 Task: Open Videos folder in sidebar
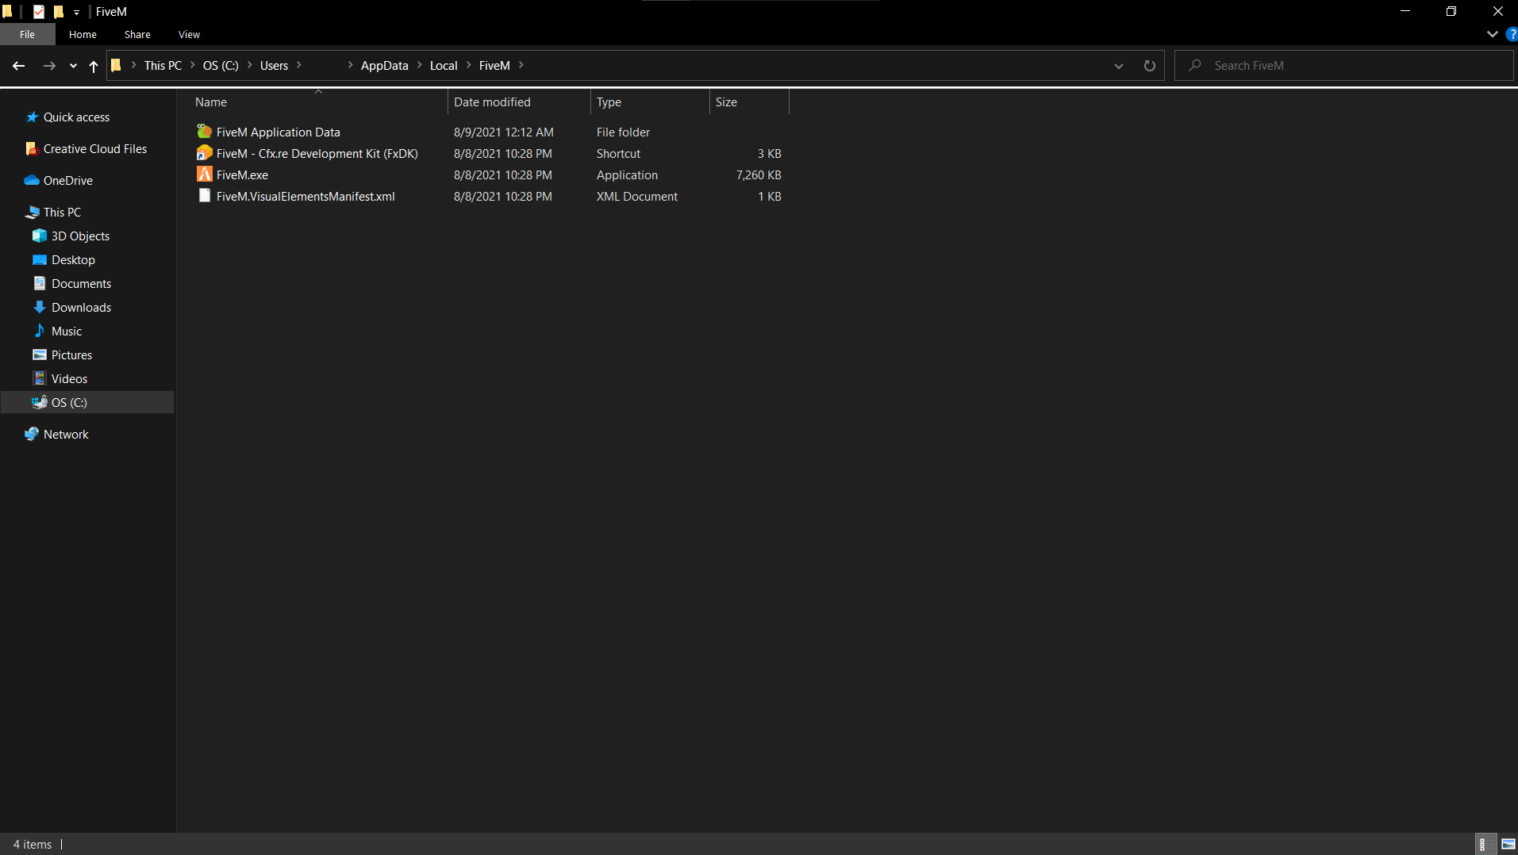69,378
